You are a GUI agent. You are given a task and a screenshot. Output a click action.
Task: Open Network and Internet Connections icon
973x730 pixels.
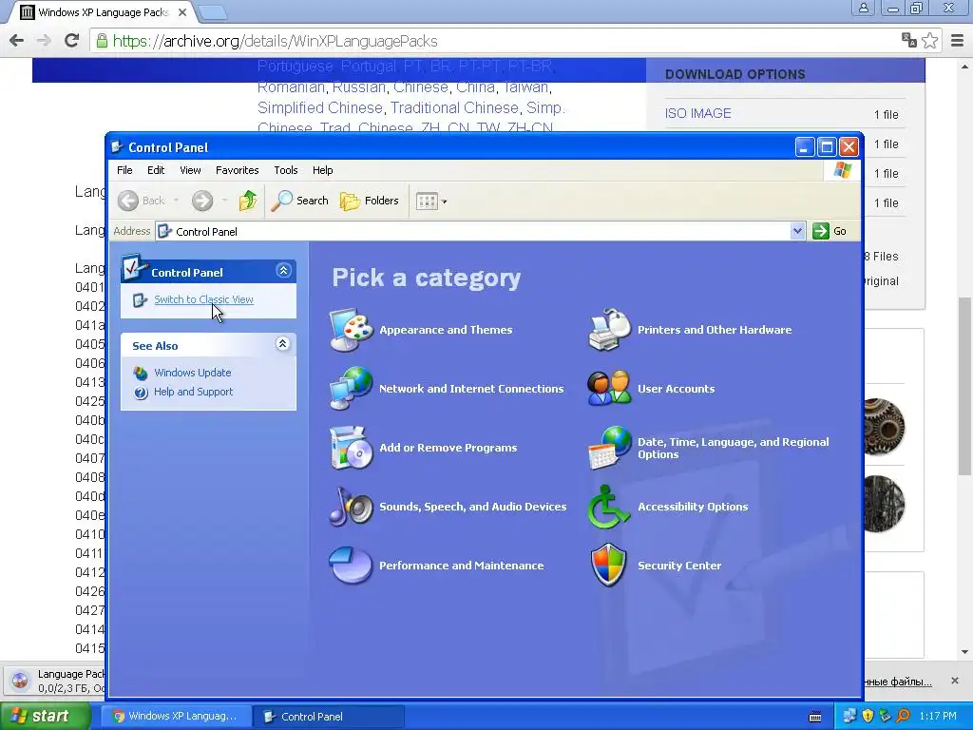[352, 389]
